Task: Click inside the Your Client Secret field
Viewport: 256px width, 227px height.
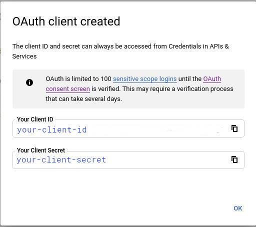Action: tap(128, 160)
